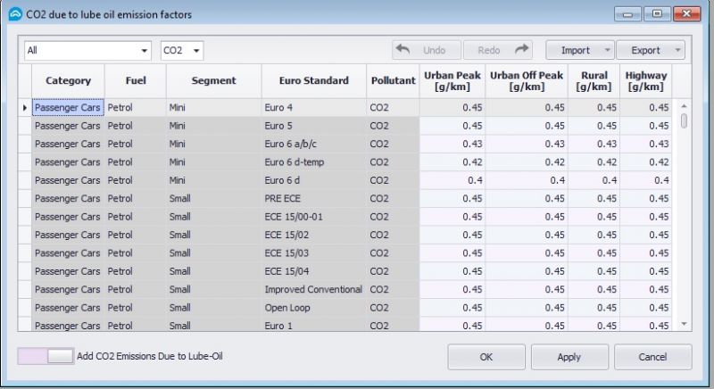Image resolution: width=714 pixels, height=389 pixels.
Task: Open the Import dropdown arrow
Action: point(608,50)
